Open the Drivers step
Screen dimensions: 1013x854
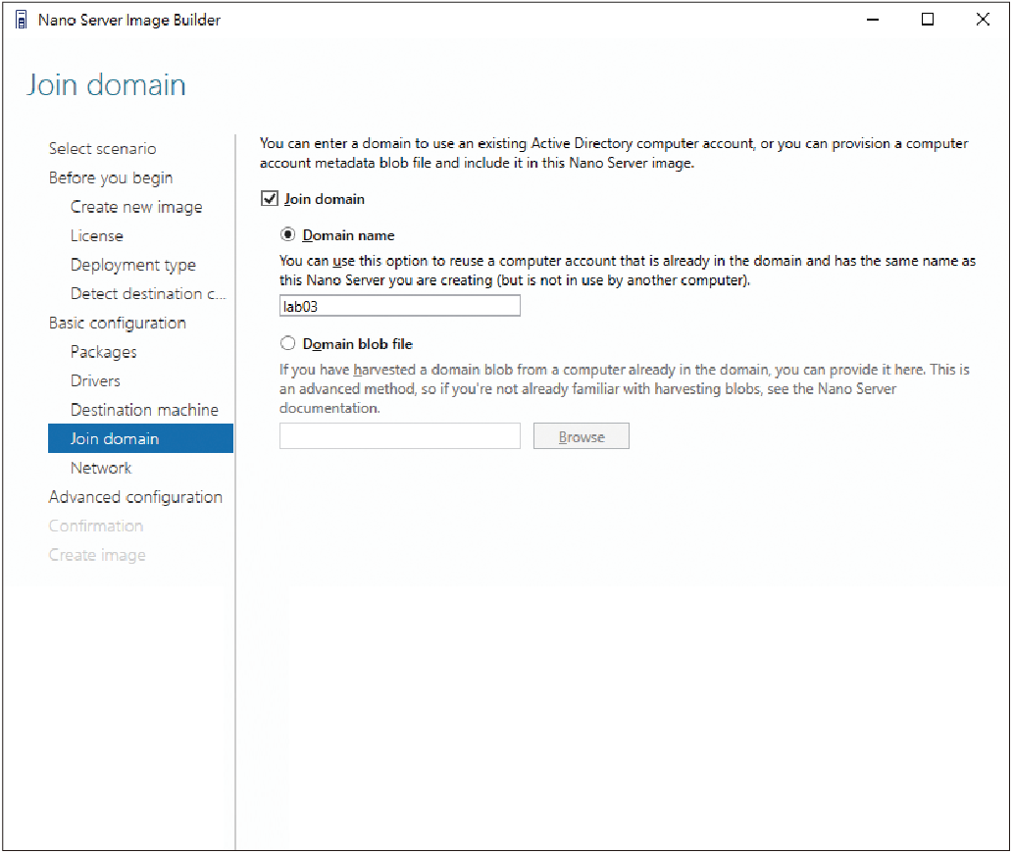click(x=96, y=381)
